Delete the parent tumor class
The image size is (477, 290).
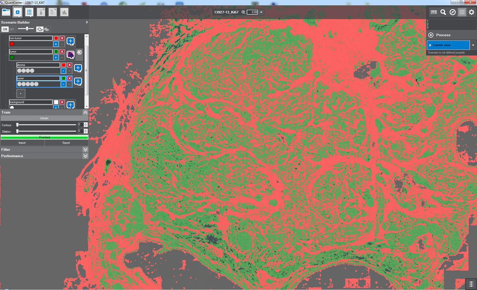click(62, 51)
